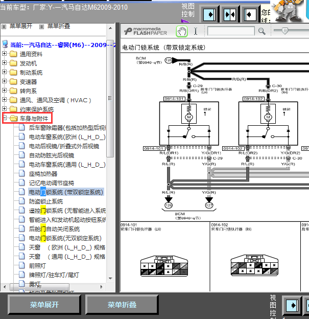Click the document icon beside 自动防眩光后视镜
Viewport: 309px width, 319px height.
point(22,155)
